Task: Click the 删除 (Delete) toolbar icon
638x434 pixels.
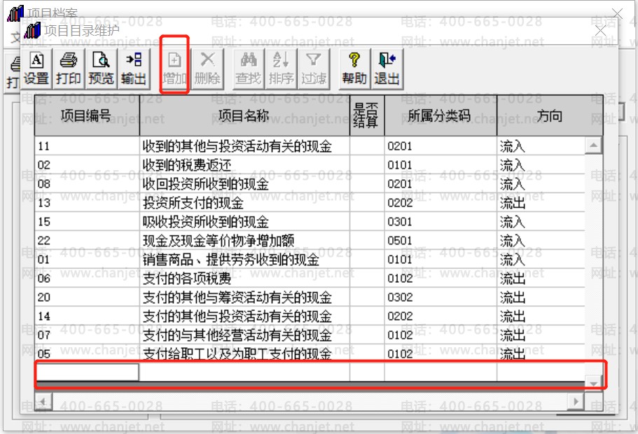Action: (207, 69)
